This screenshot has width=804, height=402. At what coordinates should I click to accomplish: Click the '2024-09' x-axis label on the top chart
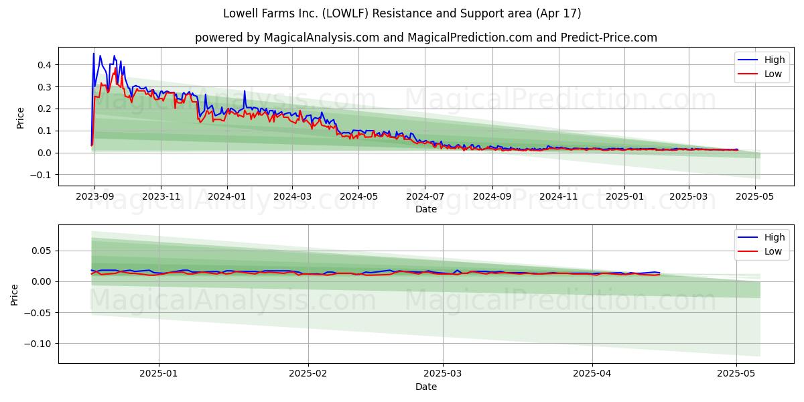click(x=492, y=197)
